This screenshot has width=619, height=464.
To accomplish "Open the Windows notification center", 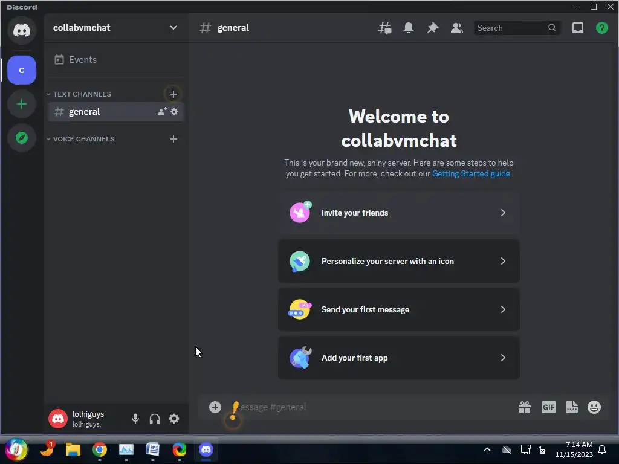I will tap(602, 449).
